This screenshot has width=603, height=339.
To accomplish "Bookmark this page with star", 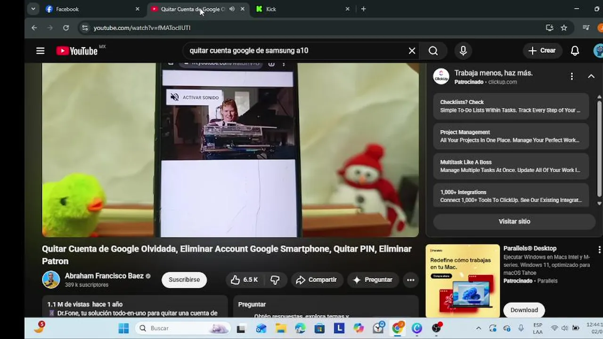I will coord(564,28).
